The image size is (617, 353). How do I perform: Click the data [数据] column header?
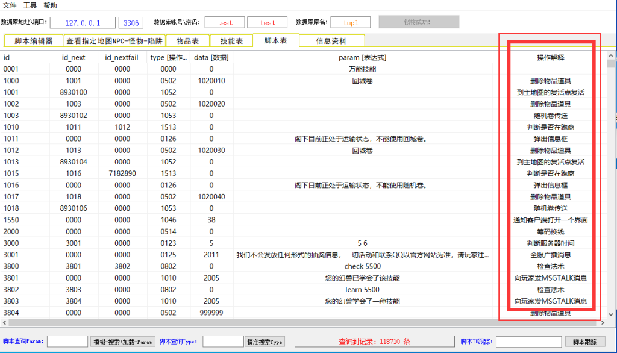pyautogui.click(x=211, y=57)
